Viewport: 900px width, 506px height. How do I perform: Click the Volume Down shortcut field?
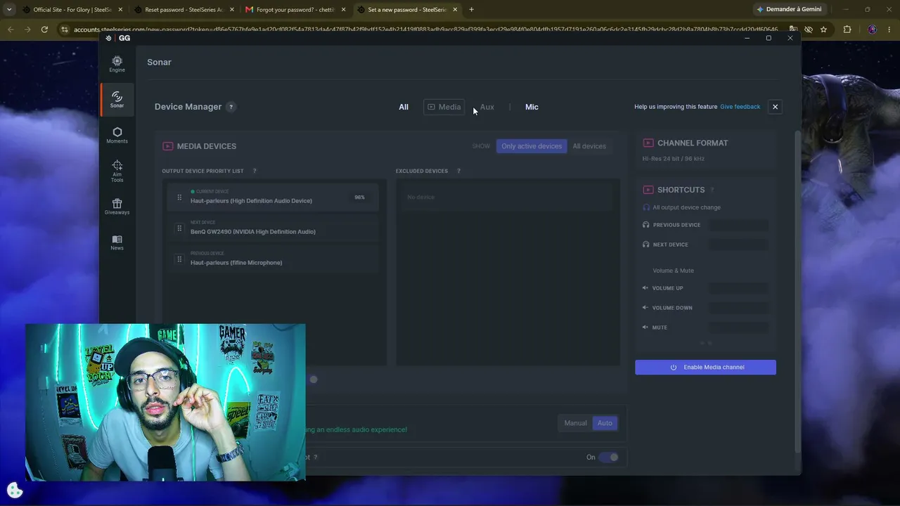[738, 308]
